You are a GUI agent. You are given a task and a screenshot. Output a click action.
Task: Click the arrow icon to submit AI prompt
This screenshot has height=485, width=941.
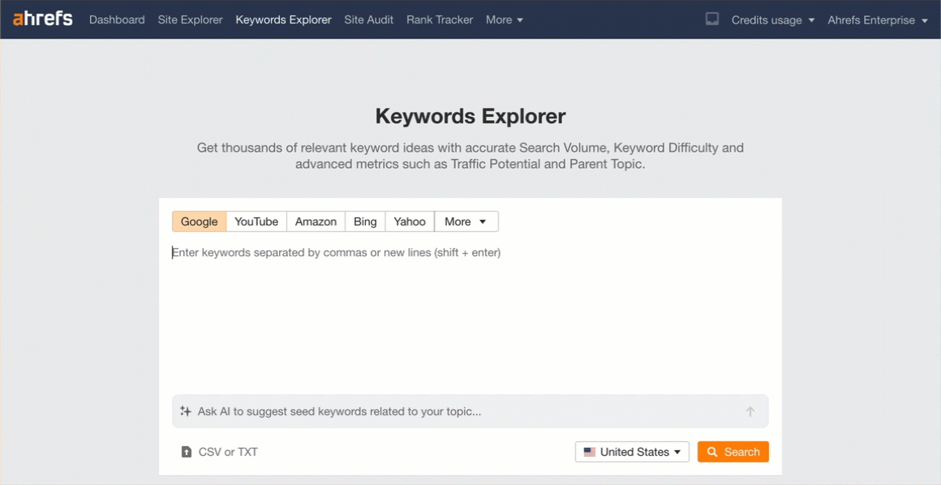coord(750,411)
